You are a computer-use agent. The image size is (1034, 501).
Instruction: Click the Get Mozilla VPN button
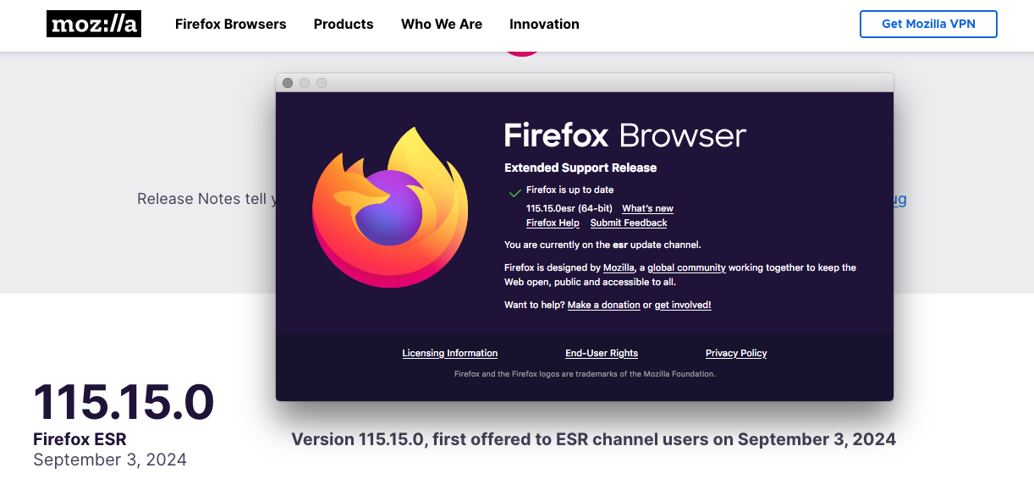928,24
